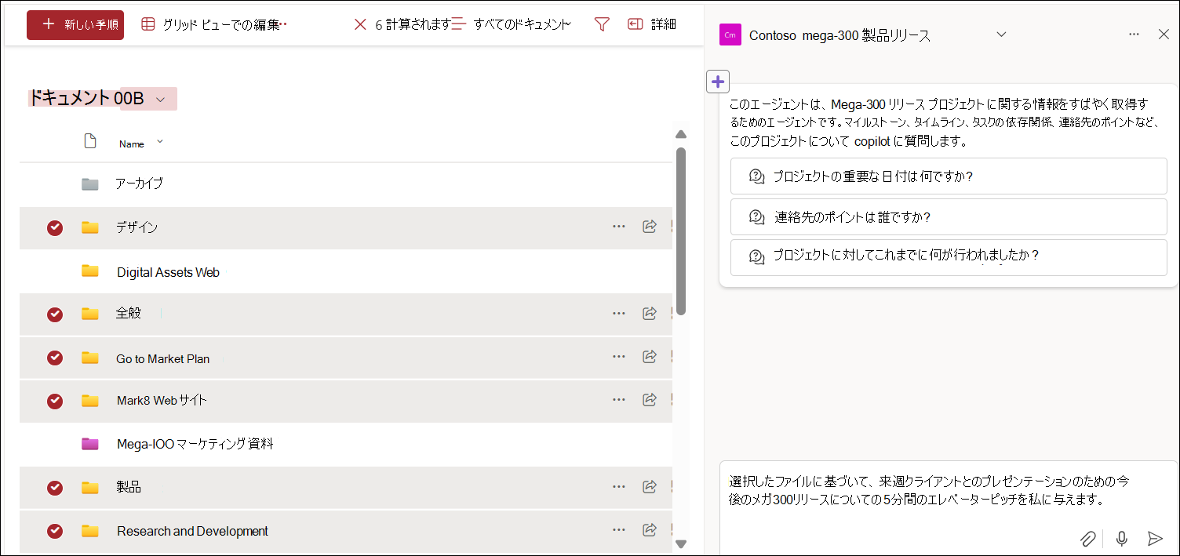
Task: Open the すべてのドキュメント view menu
Action: tap(512, 25)
